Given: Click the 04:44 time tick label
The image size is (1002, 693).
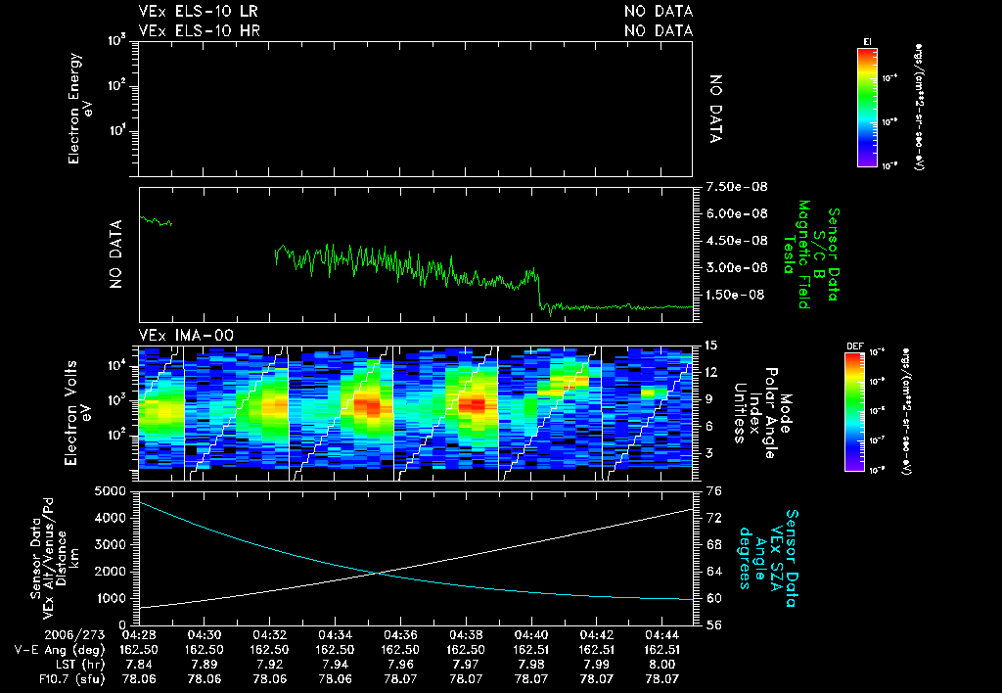Looking at the screenshot, I should tap(662, 635).
